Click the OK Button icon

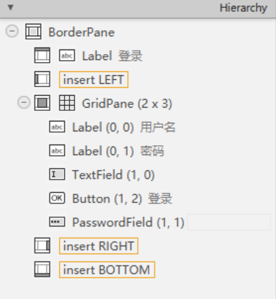click(57, 198)
